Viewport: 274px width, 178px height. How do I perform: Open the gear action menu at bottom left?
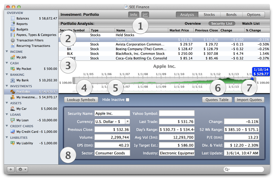(x=22, y=169)
